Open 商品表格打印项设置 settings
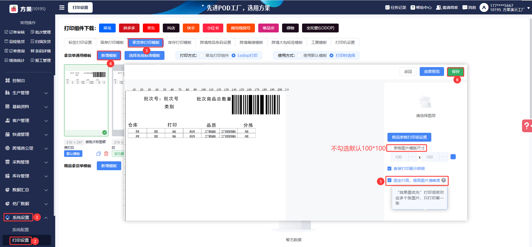This screenshot has height=247, width=532. [x=409, y=137]
